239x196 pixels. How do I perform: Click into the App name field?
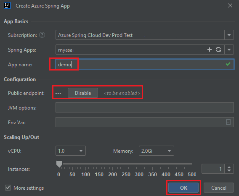pyautogui.click(x=144, y=64)
